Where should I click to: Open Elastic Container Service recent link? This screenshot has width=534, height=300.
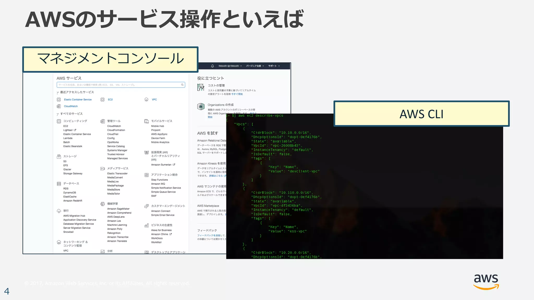click(78, 99)
